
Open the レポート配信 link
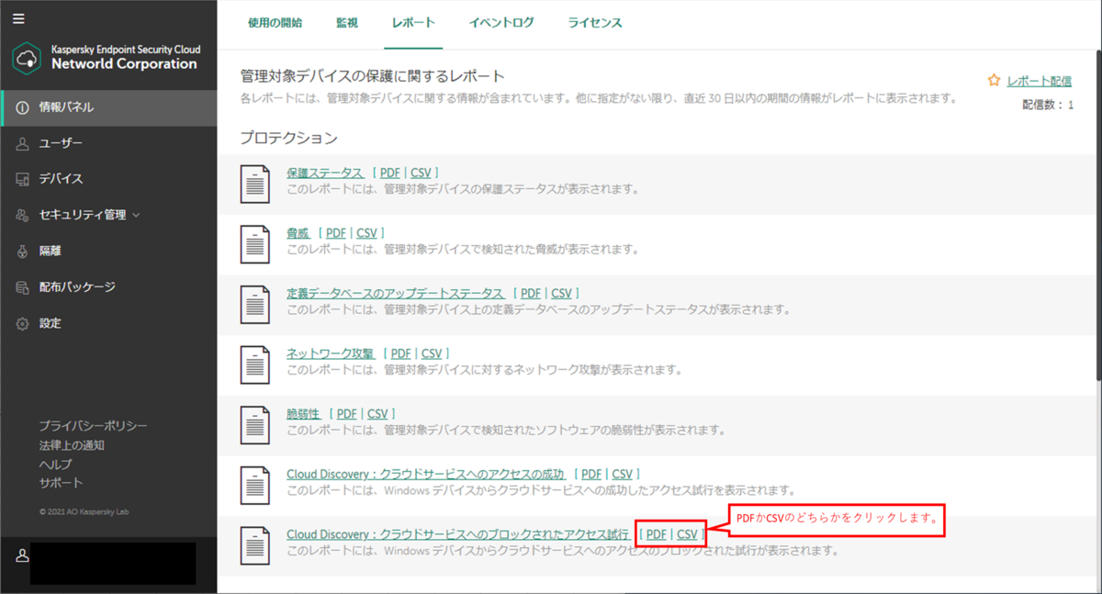tap(1039, 80)
